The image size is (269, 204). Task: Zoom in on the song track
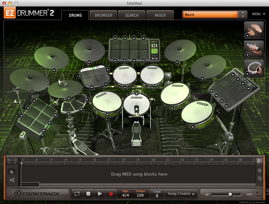coord(259,170)
